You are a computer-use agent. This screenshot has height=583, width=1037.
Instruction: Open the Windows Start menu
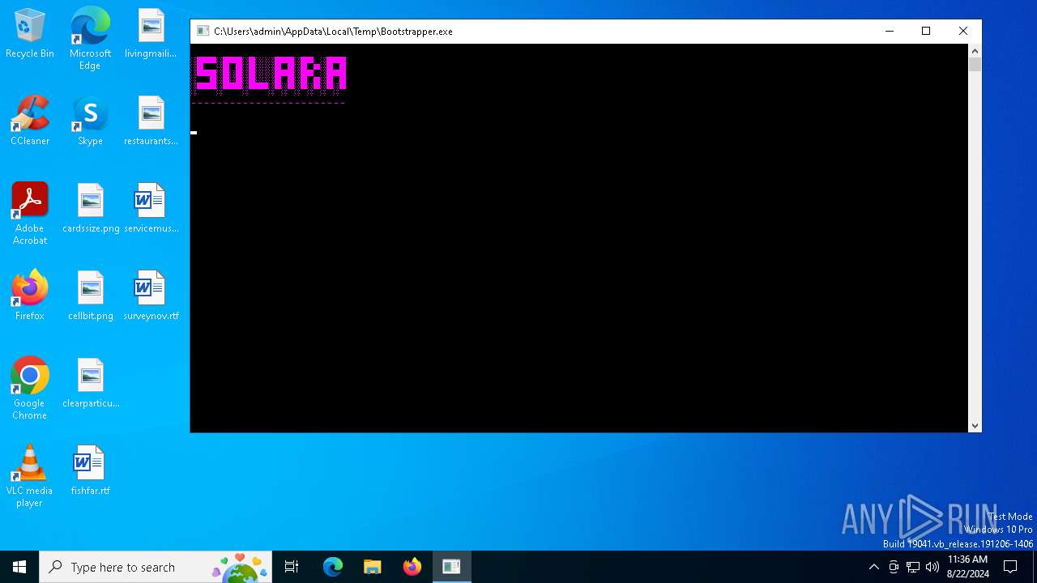(19, 567)
